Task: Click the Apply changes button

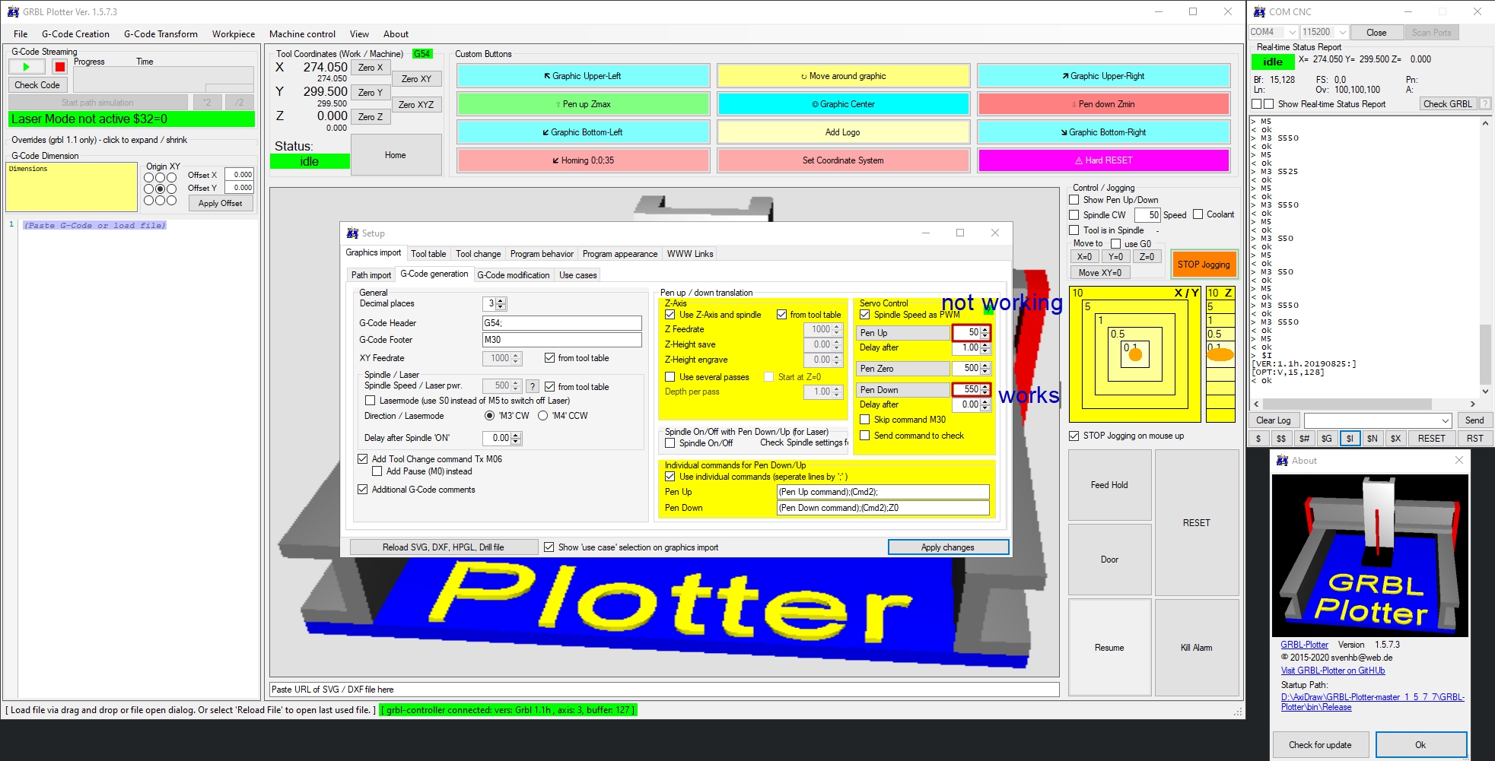Action: (x=947, y=547)
